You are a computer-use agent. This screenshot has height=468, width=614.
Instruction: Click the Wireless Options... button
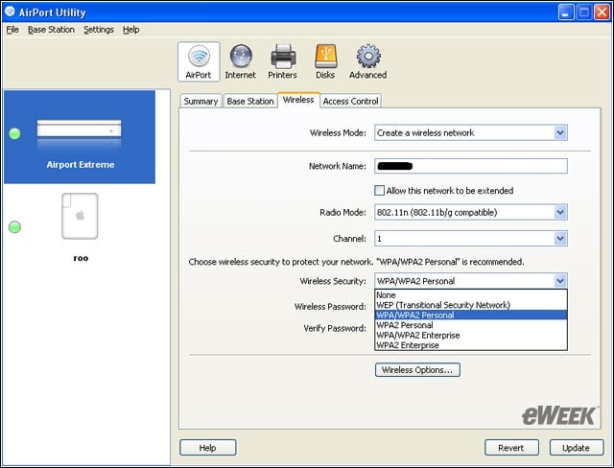[417, 370]
